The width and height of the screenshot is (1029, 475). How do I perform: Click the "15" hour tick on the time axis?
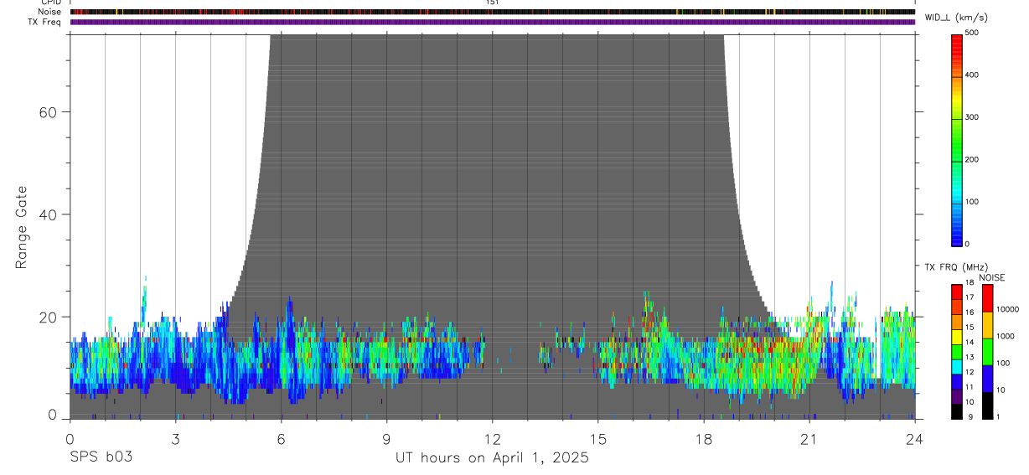(x=597, y=438)
